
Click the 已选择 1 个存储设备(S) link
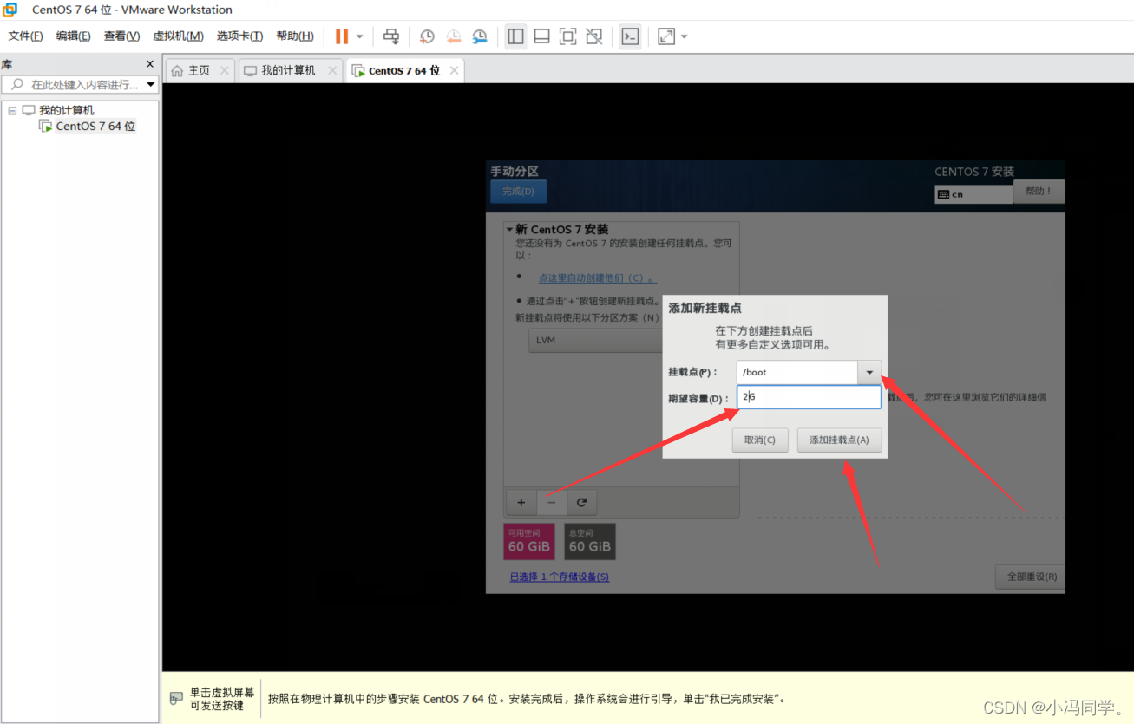coord(560,577)
